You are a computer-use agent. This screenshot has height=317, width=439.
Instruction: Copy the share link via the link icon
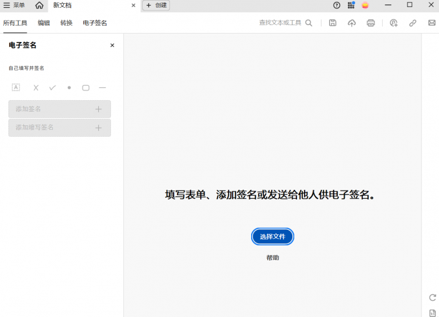click(413, 23)
